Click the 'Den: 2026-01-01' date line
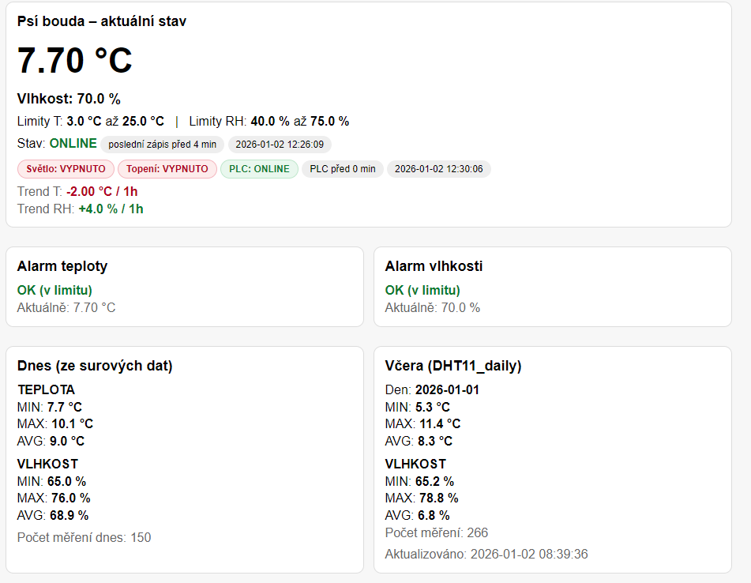This screenshot has width=751, height=583. (x=432, y=390)
